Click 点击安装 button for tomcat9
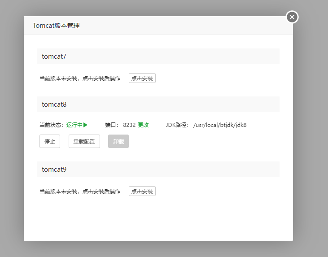328x257 pixels. tap(142, 191)
